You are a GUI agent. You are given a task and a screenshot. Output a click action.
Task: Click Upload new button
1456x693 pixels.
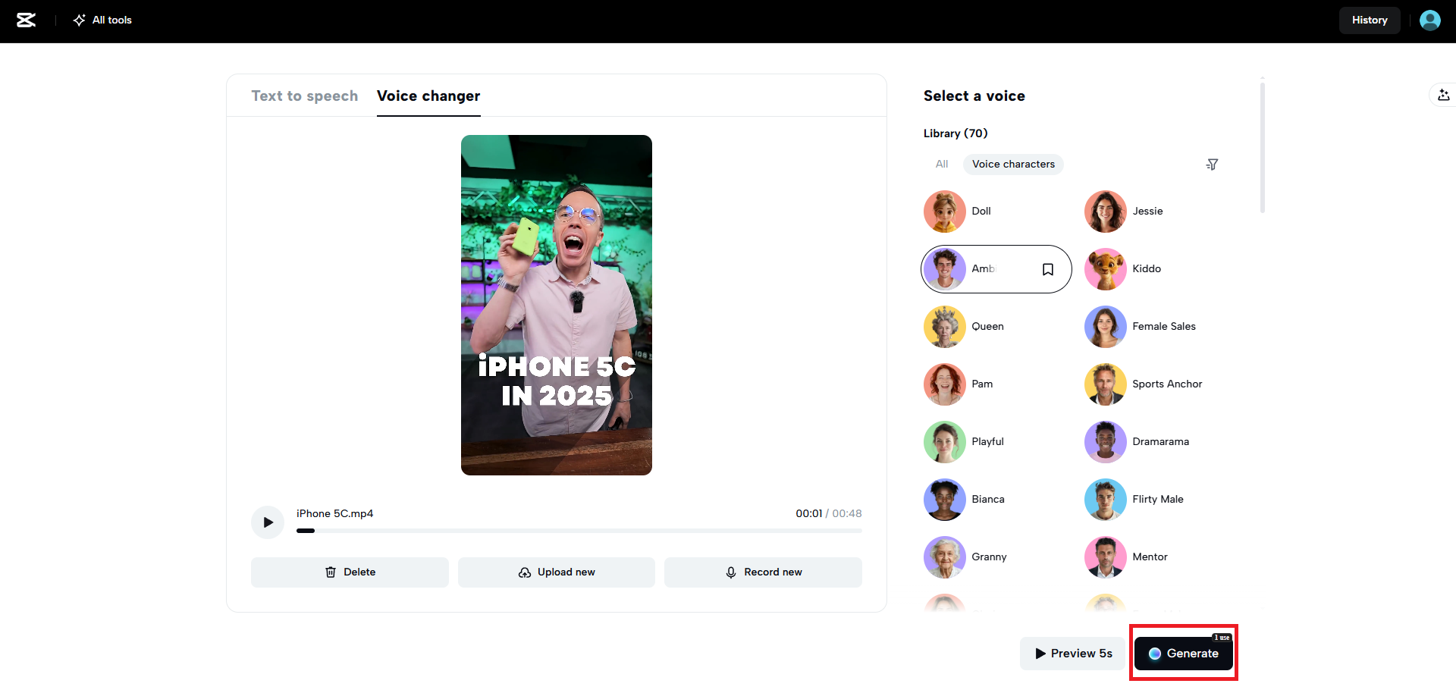[x=557, y=572]
